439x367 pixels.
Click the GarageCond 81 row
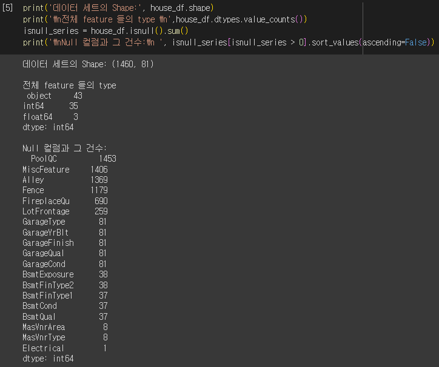[x=65, y=264]
